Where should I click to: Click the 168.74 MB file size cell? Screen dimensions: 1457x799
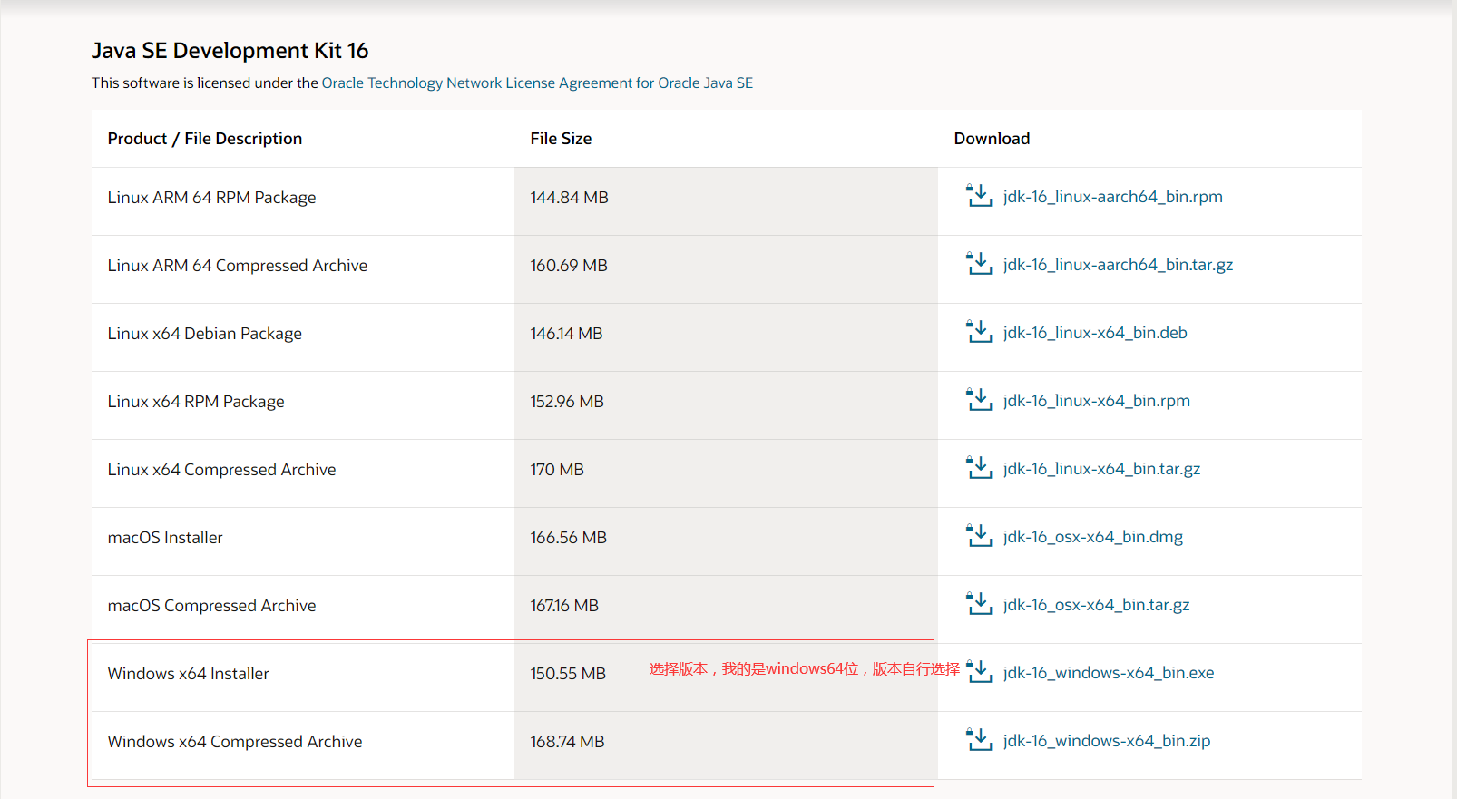point(726,745)
